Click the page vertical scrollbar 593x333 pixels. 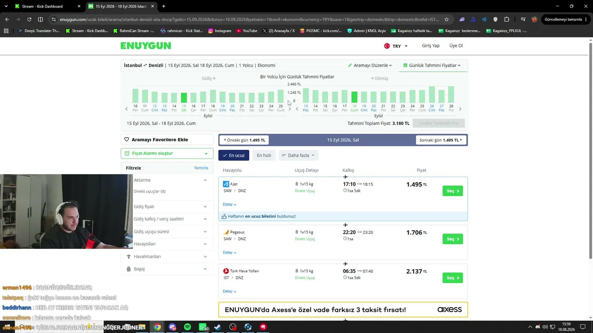[x=591, y=150]
